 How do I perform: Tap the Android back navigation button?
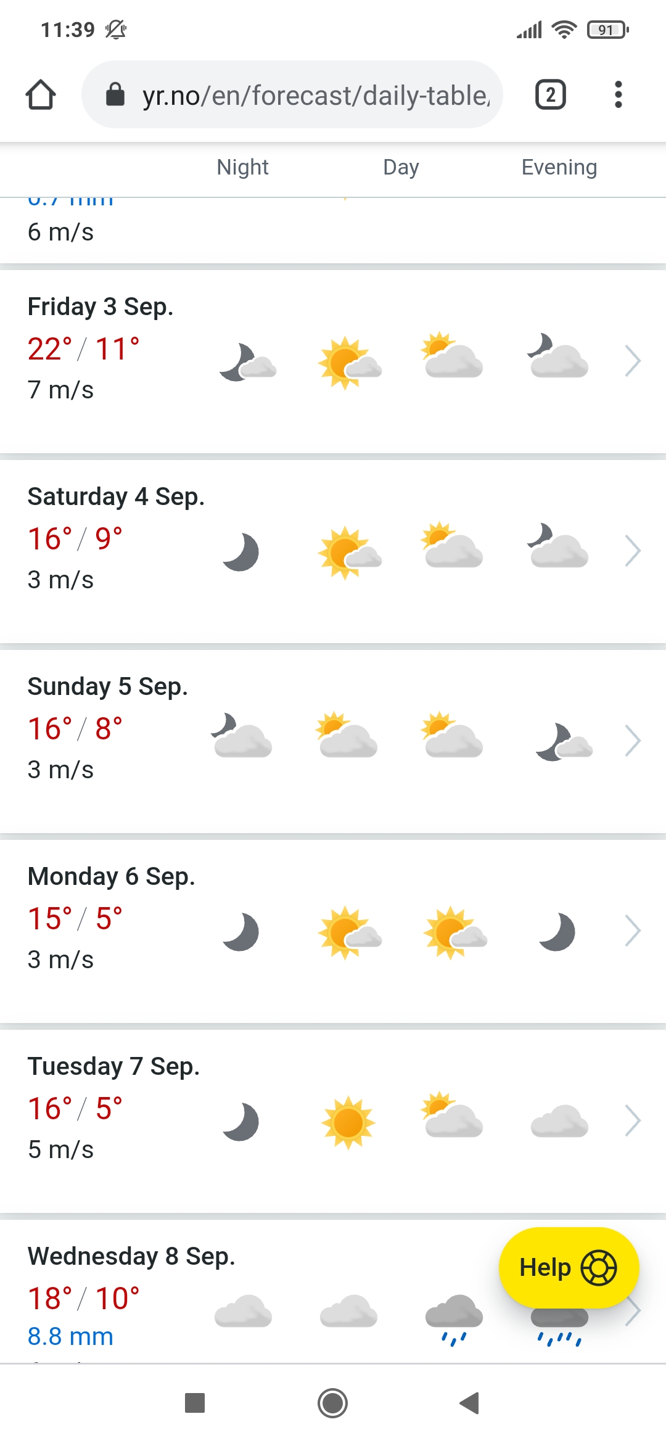[x=470, y=1403]
